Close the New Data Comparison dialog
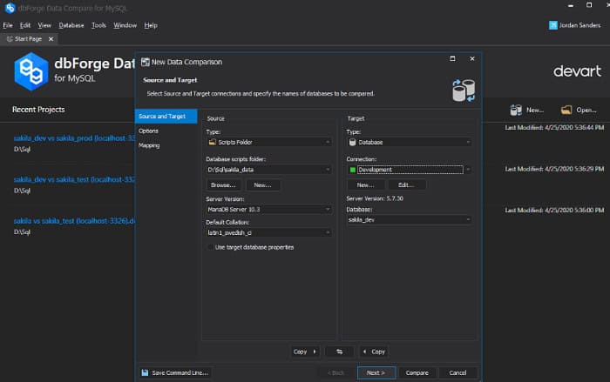The height and width of the screenshot is (382, 610). click(x=472, y=58)
